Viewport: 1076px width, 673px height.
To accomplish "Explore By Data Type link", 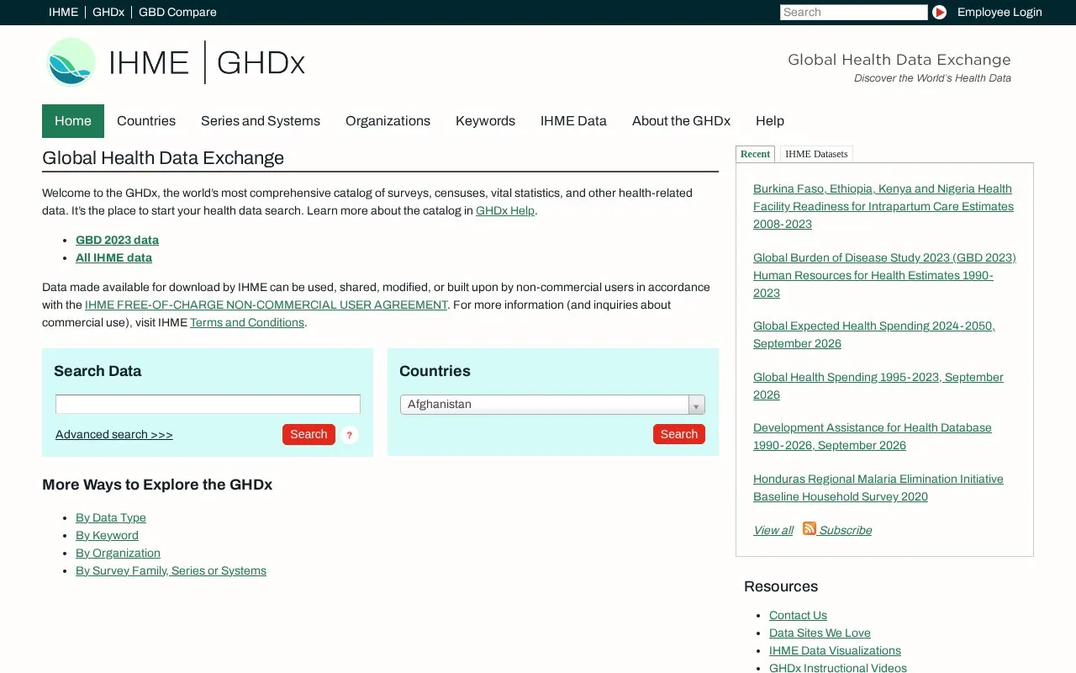I will point(111,517).
